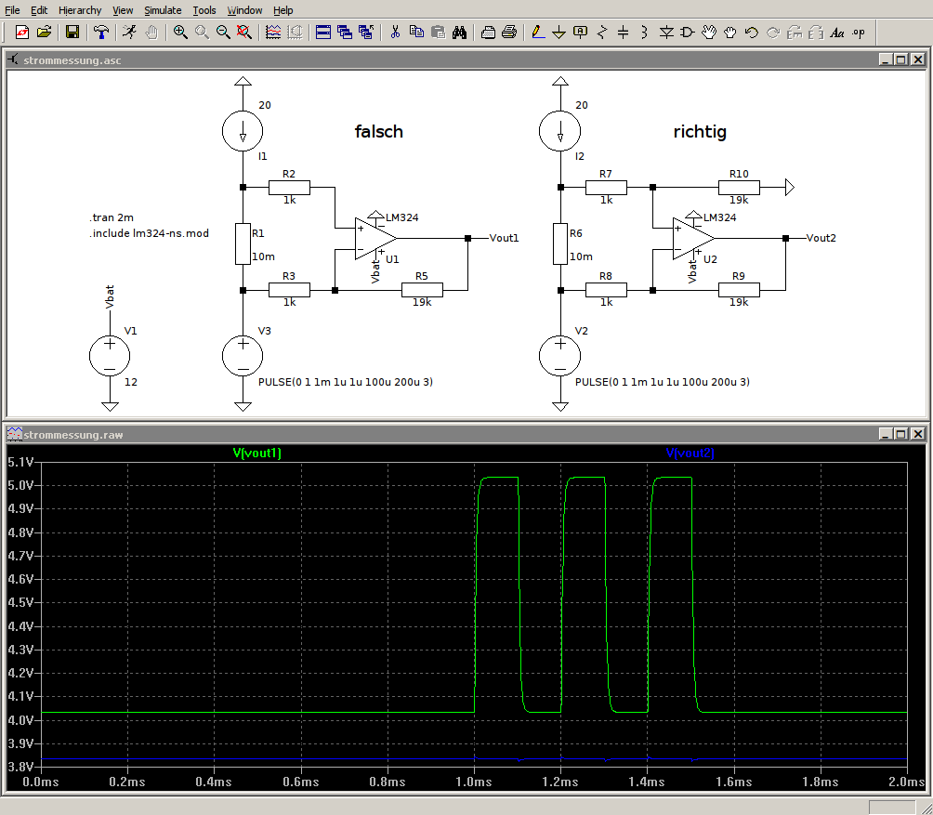Pick the Capacitor component tool
Image resolution: width=933 pixels, height=815 pixels.
(623, 33)
